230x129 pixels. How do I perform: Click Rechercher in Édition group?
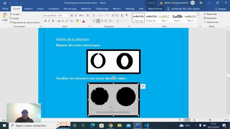[210, 14]
